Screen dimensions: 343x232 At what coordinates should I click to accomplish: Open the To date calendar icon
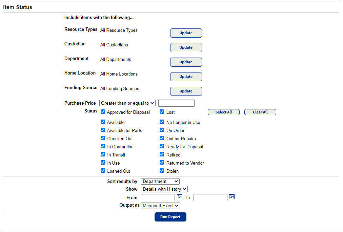(x=232, y=196)
